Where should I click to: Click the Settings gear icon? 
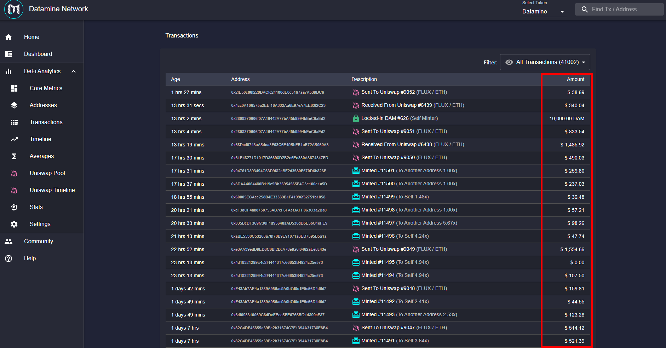pos(14,224)
